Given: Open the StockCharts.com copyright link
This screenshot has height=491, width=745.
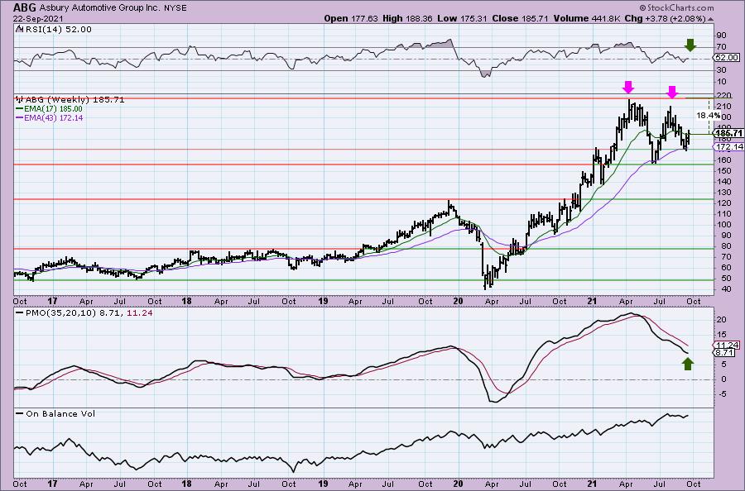Looking at the screenshot, I should 676,7.
